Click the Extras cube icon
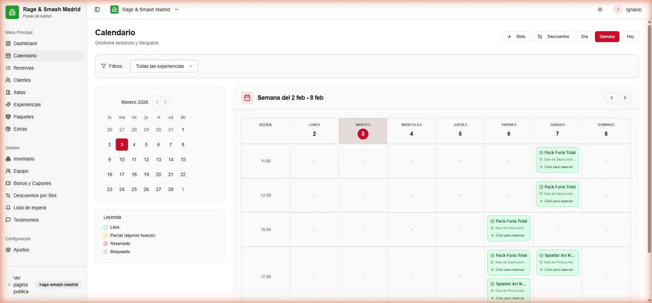 tap(8, 129)
